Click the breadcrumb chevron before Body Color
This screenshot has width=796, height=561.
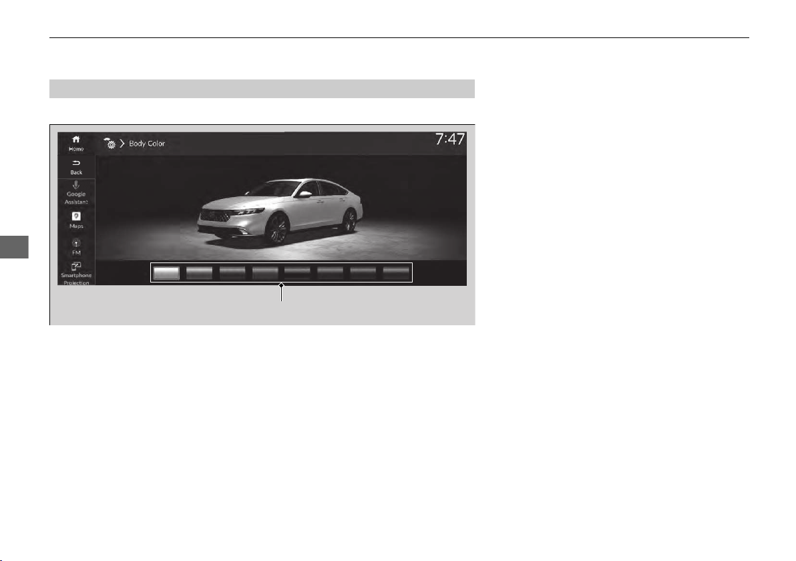[122, 144]
